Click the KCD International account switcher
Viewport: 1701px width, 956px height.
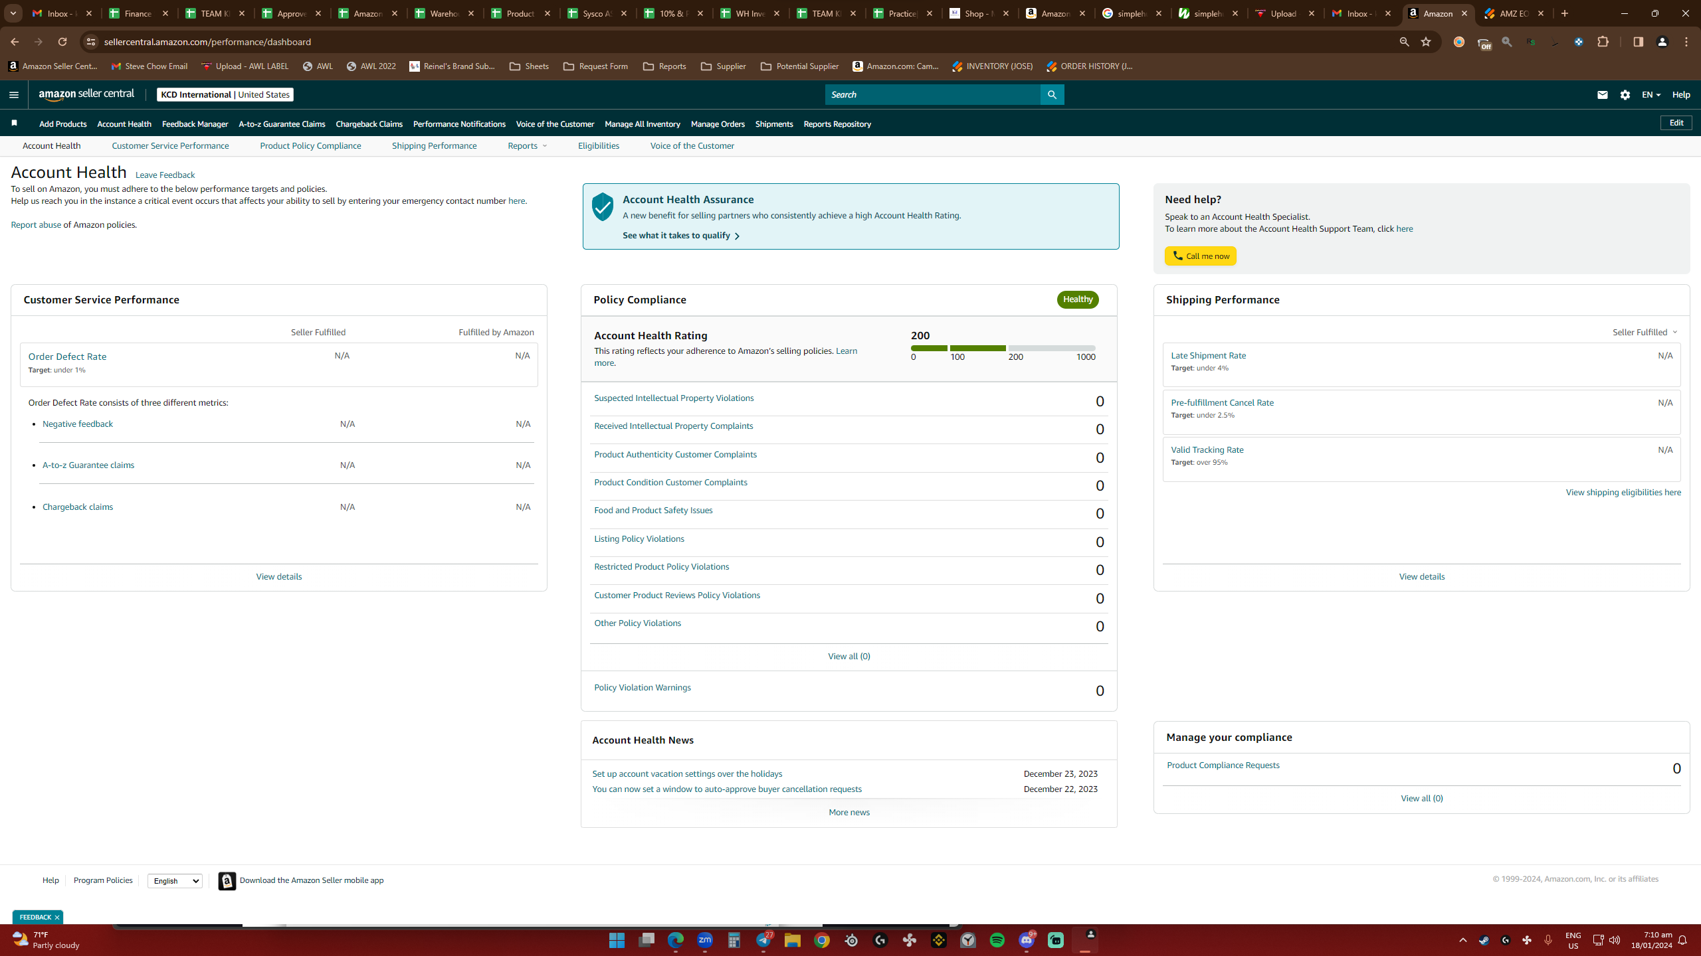click(x=225, y=95)
